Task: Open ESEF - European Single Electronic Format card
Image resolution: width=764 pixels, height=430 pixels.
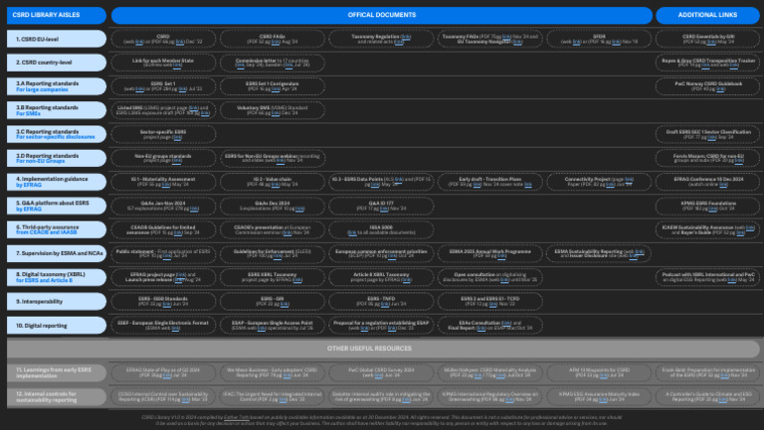Action: tap(163, 326)
